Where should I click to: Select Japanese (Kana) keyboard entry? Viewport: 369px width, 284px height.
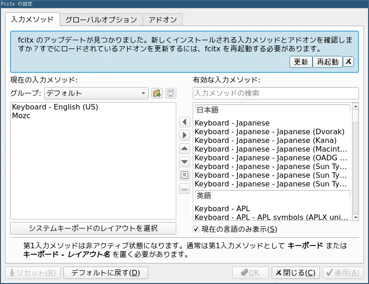click(273, 141)
